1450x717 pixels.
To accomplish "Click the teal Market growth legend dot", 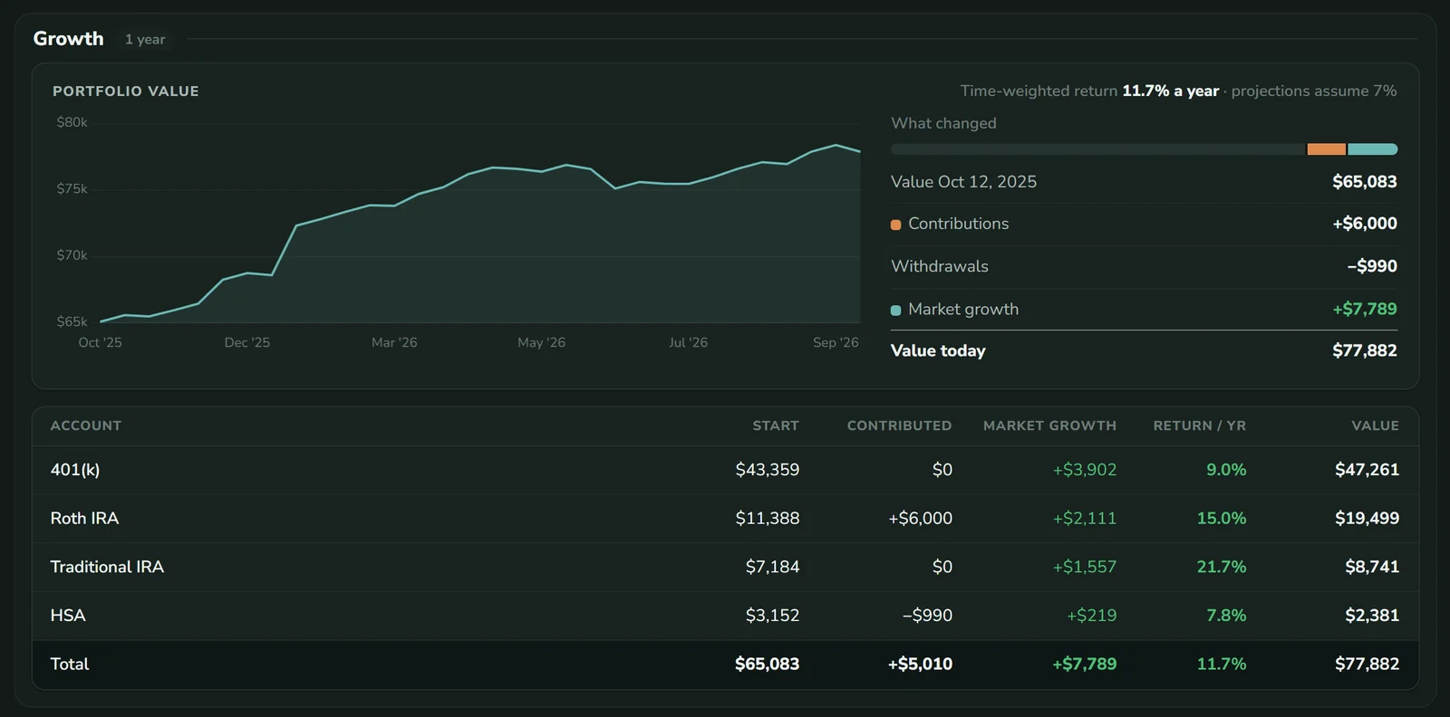I will (x=895, y=311).
